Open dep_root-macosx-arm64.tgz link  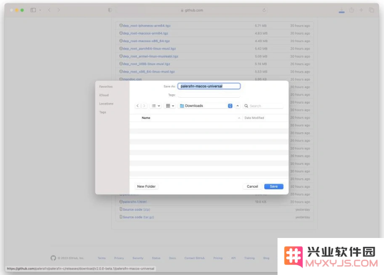145,33
